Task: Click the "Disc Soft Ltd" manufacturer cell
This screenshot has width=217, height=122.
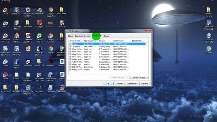Action: (89, 67)
